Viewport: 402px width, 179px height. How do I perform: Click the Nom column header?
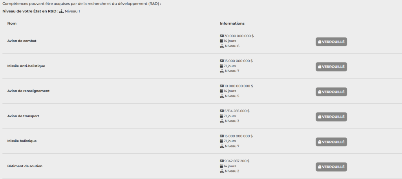(12, 23)
